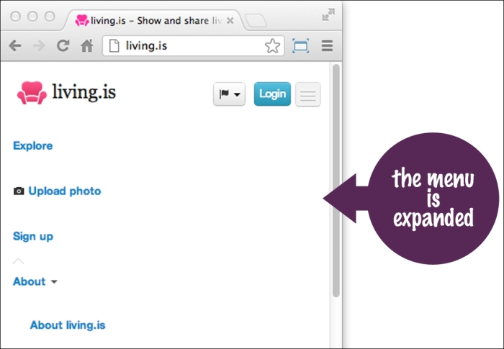Viewport: 504px width, 349px height.
Task: Click the camera icon beside Upload photo
Action: (x=19, y=191)
